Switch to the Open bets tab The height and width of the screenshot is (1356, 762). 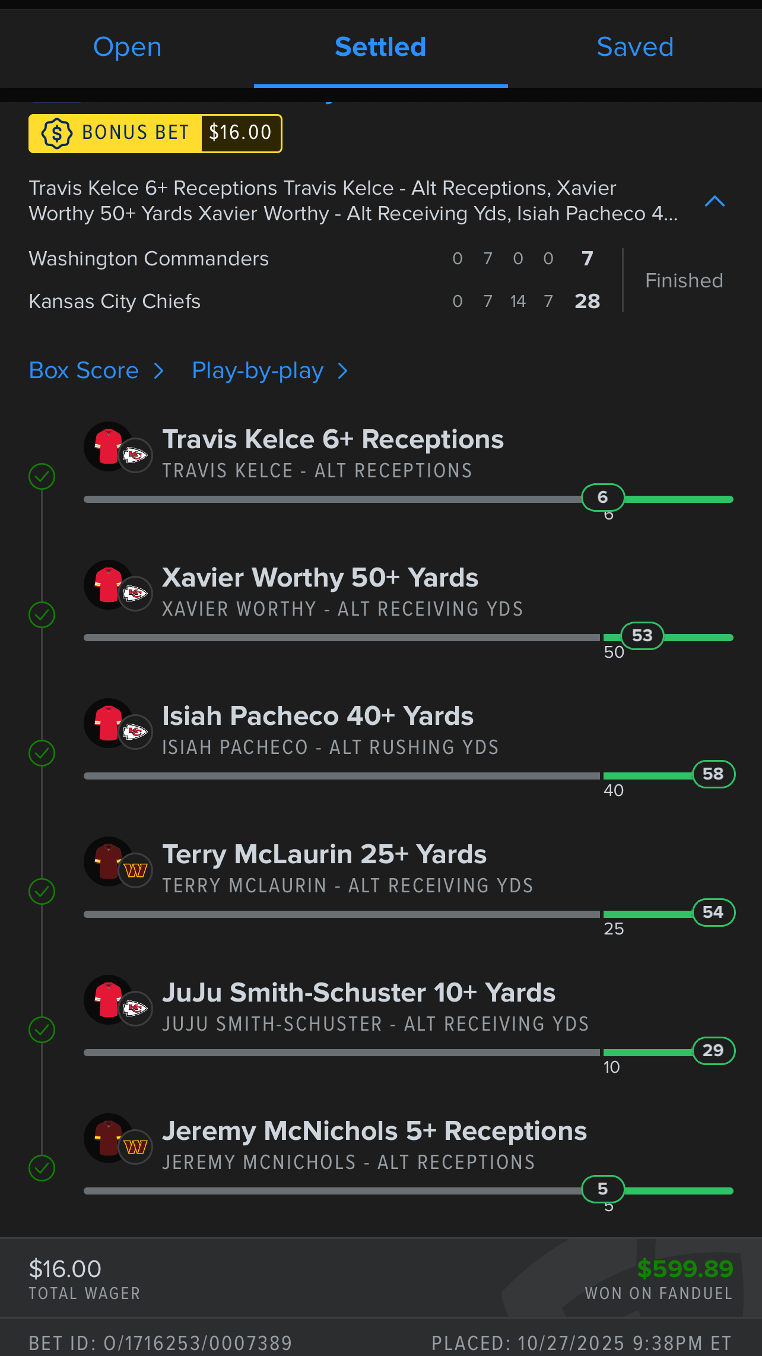pyautogui.click(x=127, y=47)
